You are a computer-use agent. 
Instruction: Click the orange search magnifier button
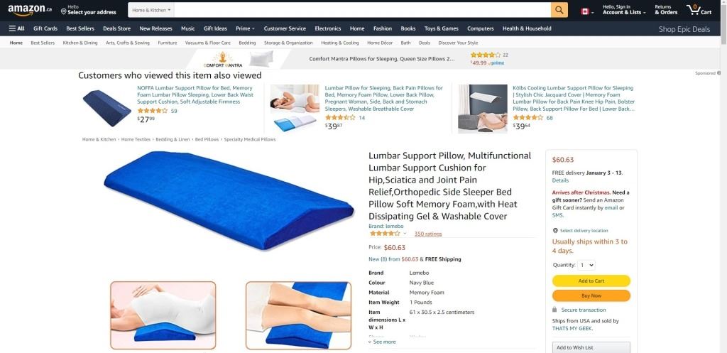coord(559,10)
